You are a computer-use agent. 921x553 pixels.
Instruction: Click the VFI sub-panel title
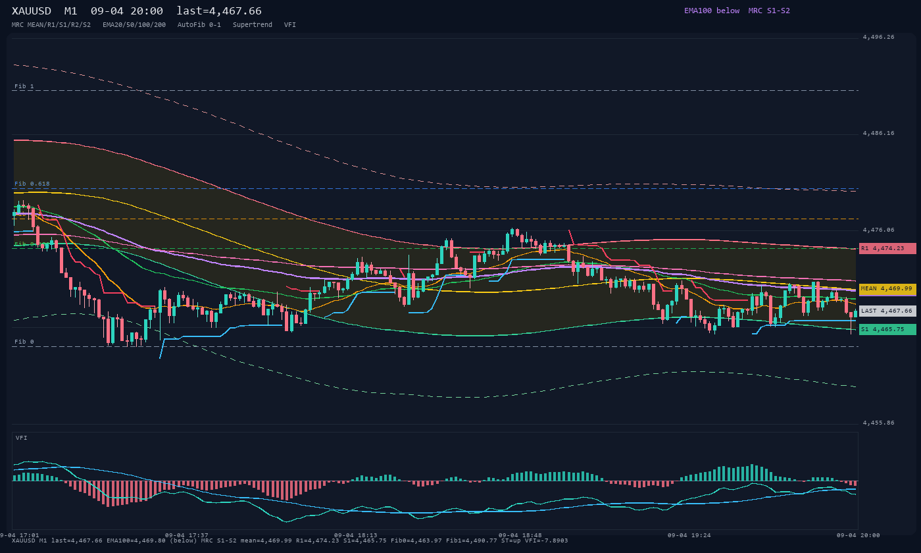[x=22, y=438]
